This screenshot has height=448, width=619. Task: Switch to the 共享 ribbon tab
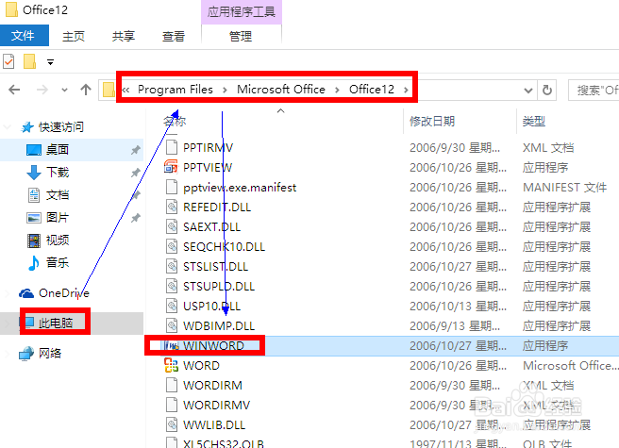tap(124, 37)
